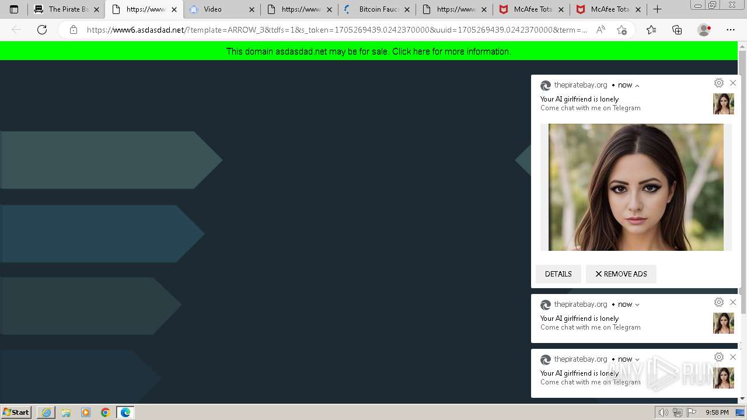Open Read aloud icon in address bar
747x420 pixels.
[601, 30]
